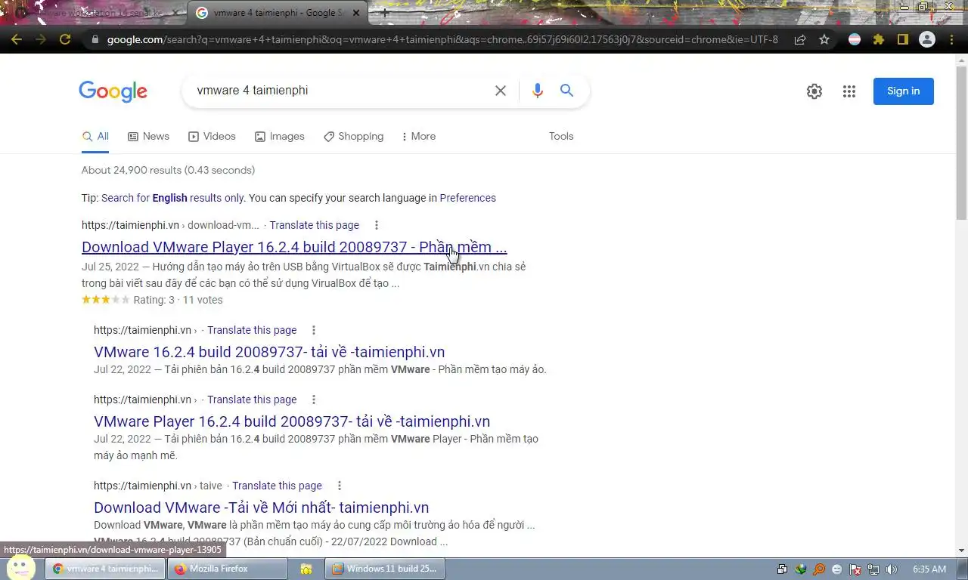968x580 pixels.
Task: Switch to the Videos results tab
Action: tap(212, 137)
